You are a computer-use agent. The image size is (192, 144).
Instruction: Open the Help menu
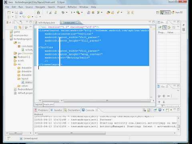(x=94, y=7)
